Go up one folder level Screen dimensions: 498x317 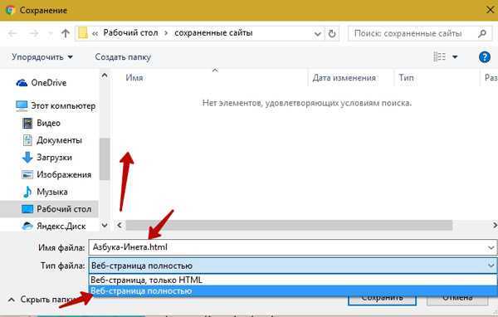click(x=66, y=33)
